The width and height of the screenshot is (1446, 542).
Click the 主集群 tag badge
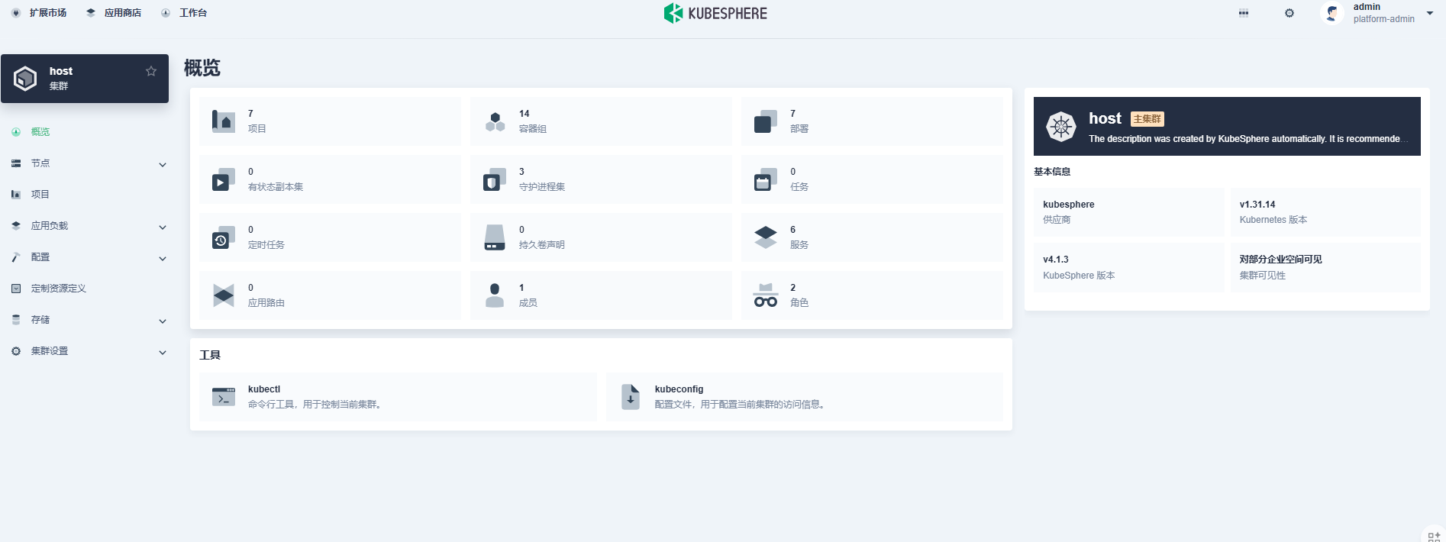click(1147, 119)
